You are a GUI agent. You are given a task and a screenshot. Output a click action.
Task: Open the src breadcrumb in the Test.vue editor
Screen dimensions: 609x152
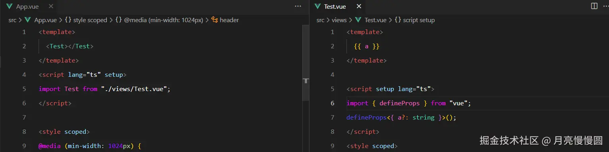320,20
